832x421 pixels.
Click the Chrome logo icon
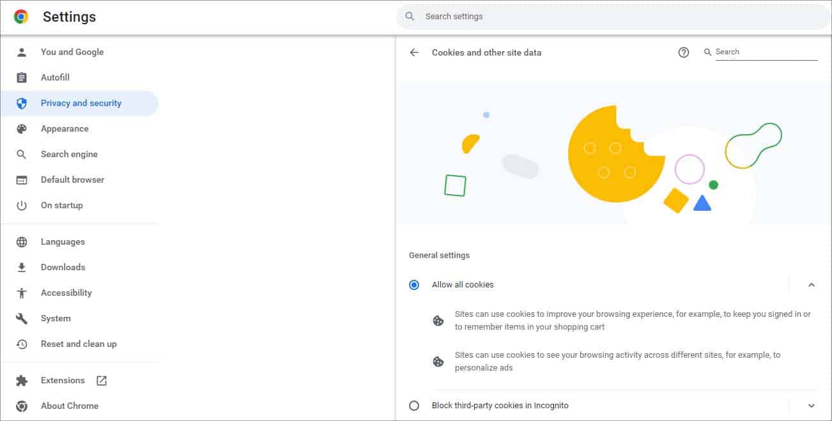pyautogui.click(x=21, y=17)
